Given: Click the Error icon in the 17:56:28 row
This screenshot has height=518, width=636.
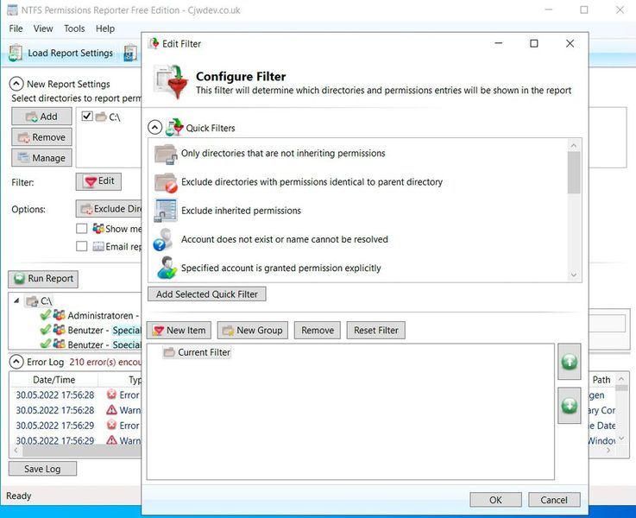Looking at the screenshot, I should 111,395.
